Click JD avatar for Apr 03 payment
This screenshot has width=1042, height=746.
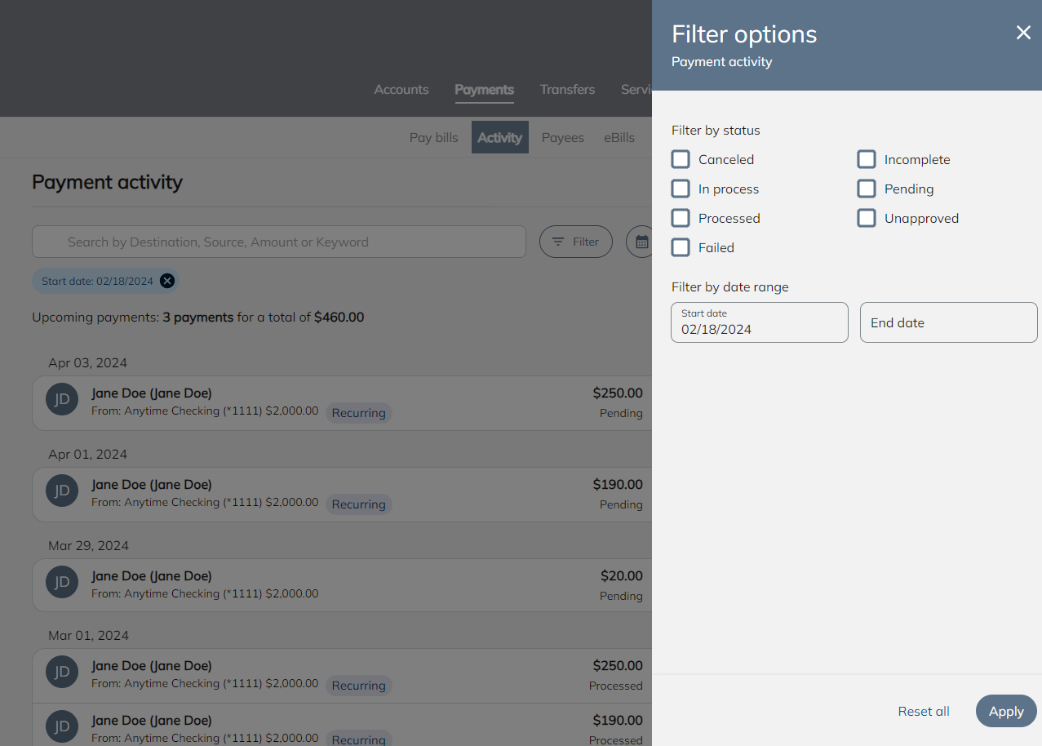tap(62, 399)
